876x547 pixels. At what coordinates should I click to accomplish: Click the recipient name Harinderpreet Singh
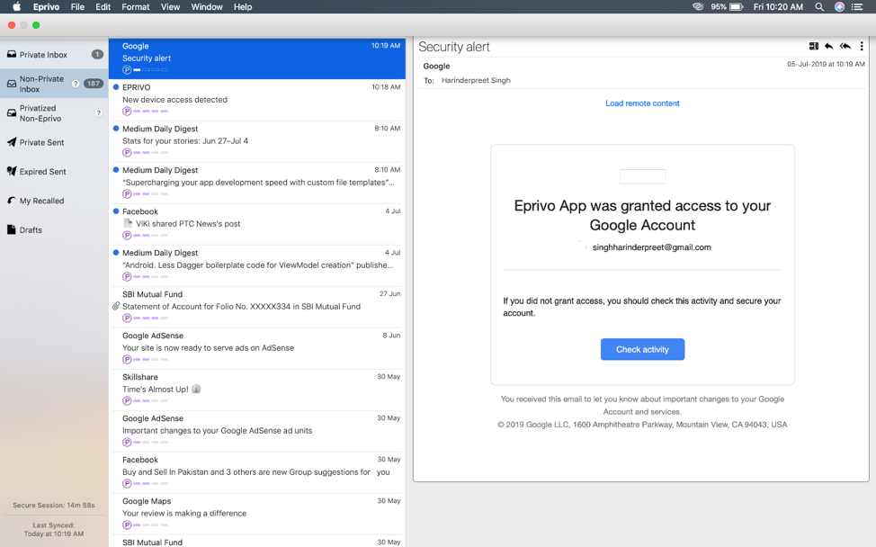pyautogui.click(x=476, y=80)
